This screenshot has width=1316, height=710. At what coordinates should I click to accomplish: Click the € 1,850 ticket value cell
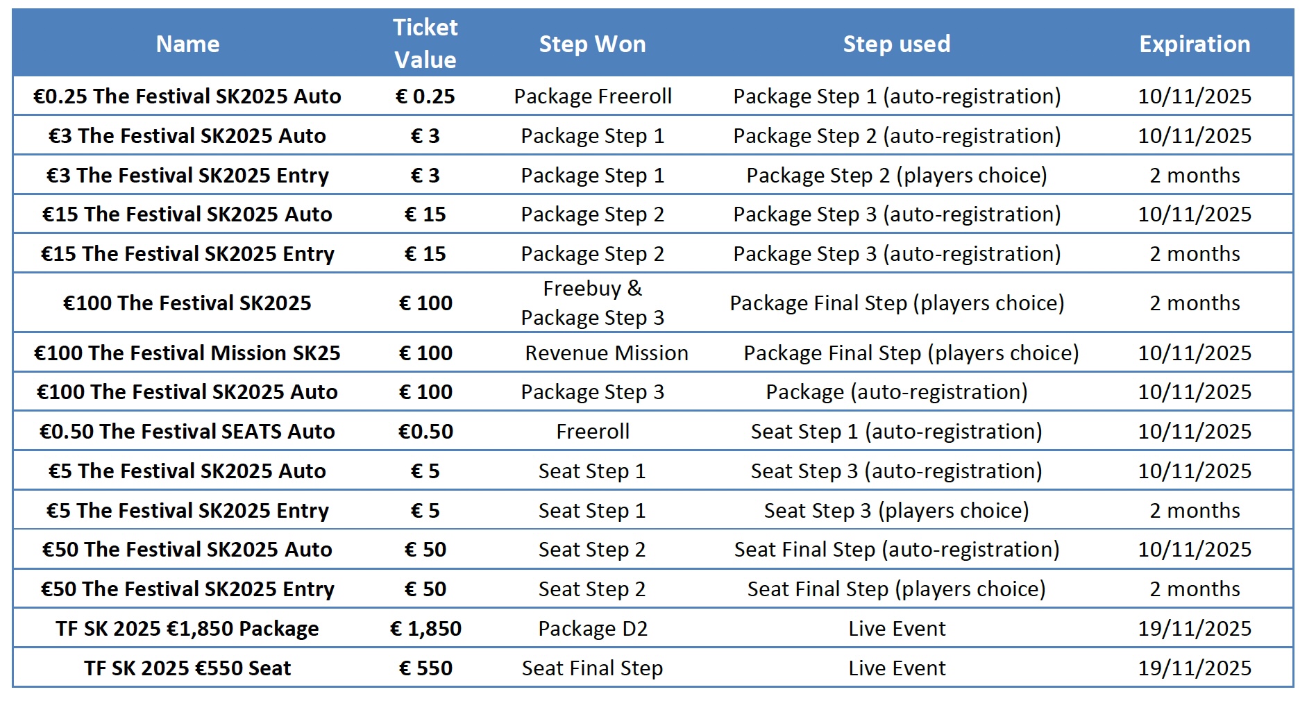(425, 628)
